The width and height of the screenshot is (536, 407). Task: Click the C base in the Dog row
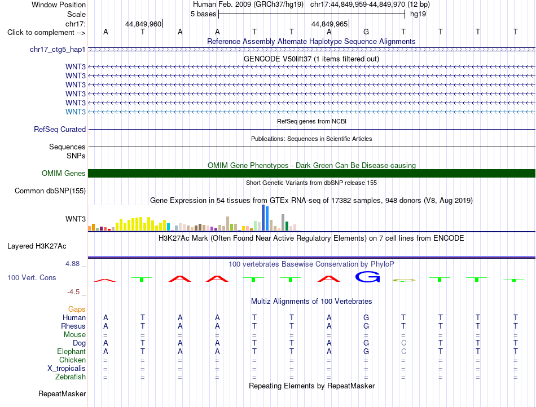coord(403,343)
